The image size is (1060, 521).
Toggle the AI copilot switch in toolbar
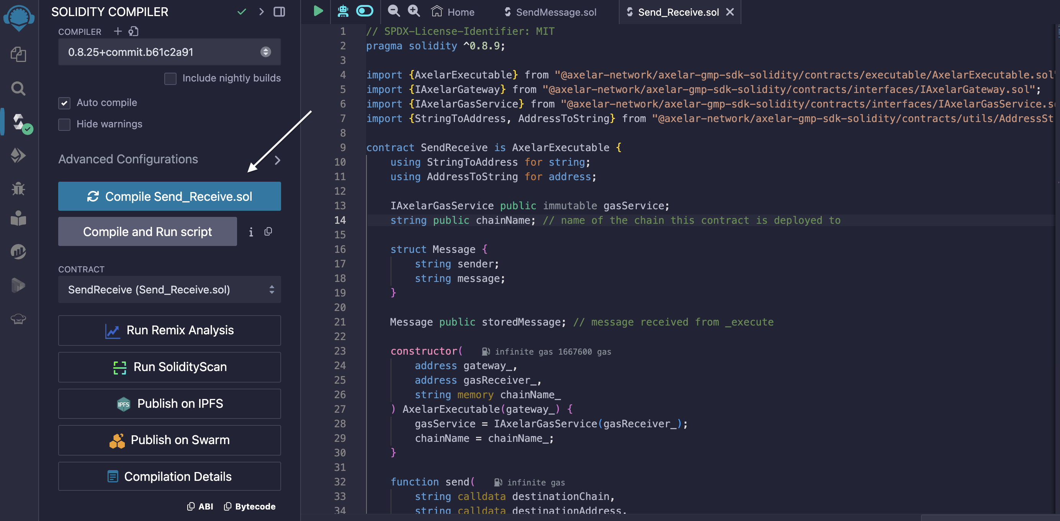coord(365,11)
